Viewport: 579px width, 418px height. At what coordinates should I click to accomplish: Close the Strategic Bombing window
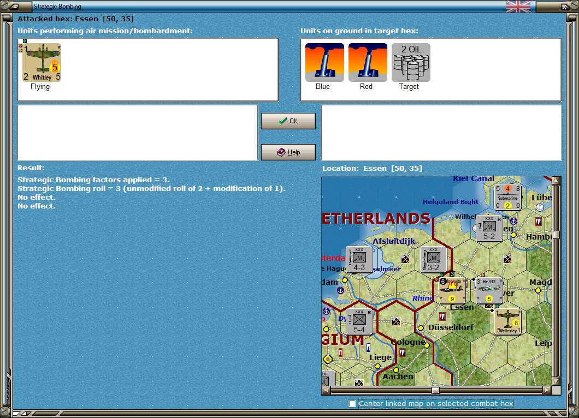(x=565, y=6)
